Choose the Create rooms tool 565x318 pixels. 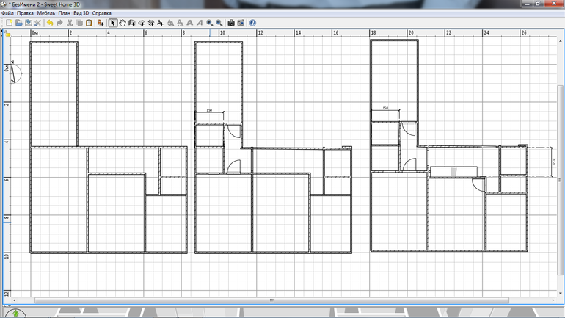[x=141, y=23]
